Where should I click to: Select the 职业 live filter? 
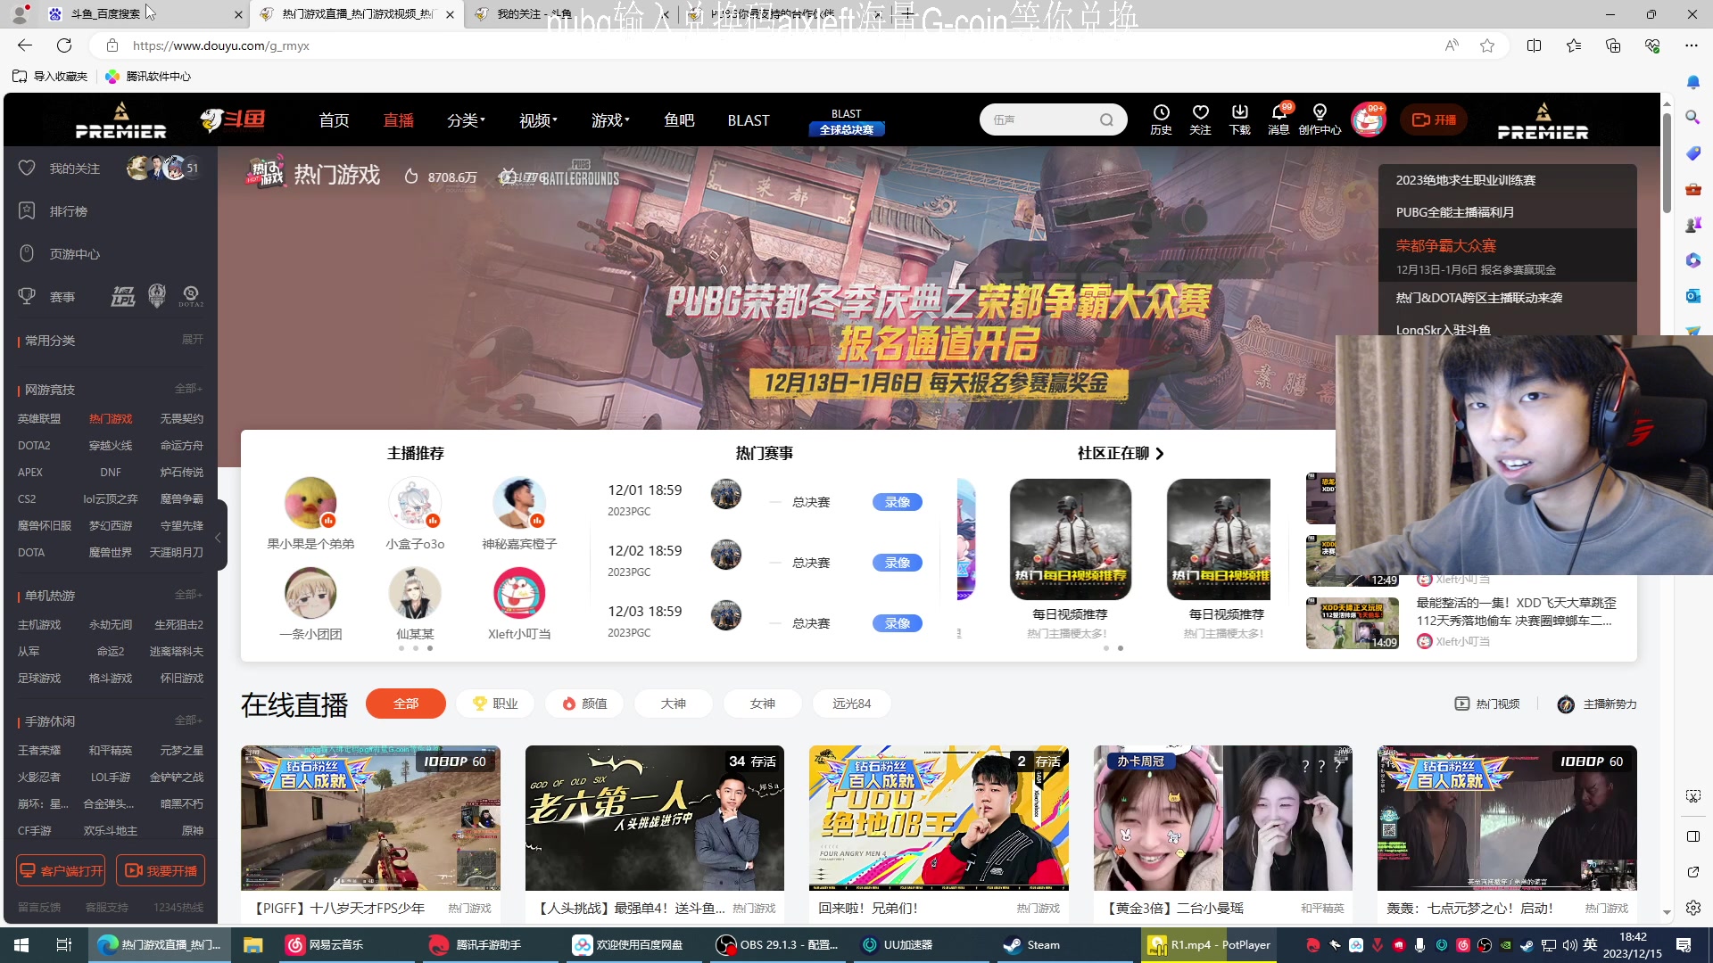click(495, 704)
